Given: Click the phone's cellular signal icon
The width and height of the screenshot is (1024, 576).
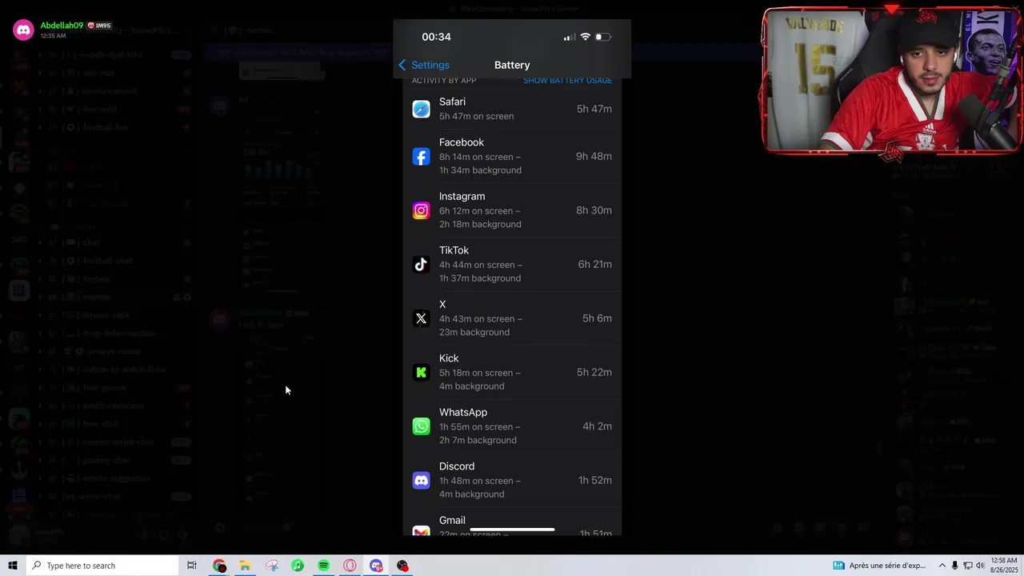Looking at the screenshot, I should (570, 37).
